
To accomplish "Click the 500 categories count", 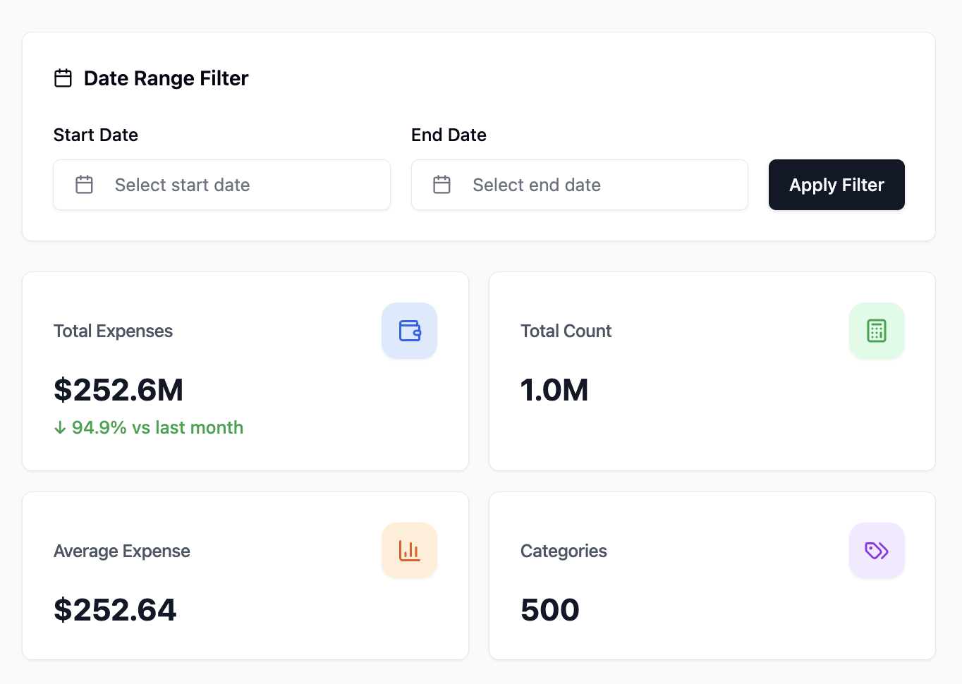I will [550, 609].
